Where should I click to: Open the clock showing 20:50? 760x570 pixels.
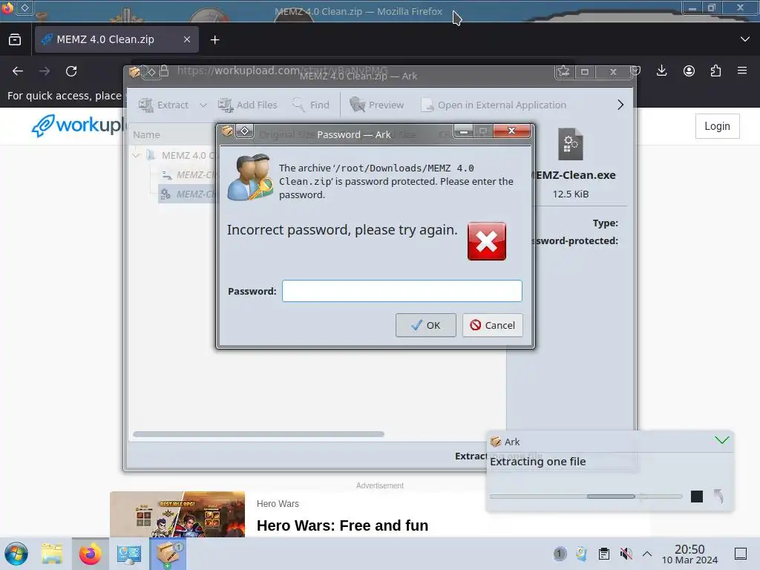pyautogui.click(x=689, y=554)
